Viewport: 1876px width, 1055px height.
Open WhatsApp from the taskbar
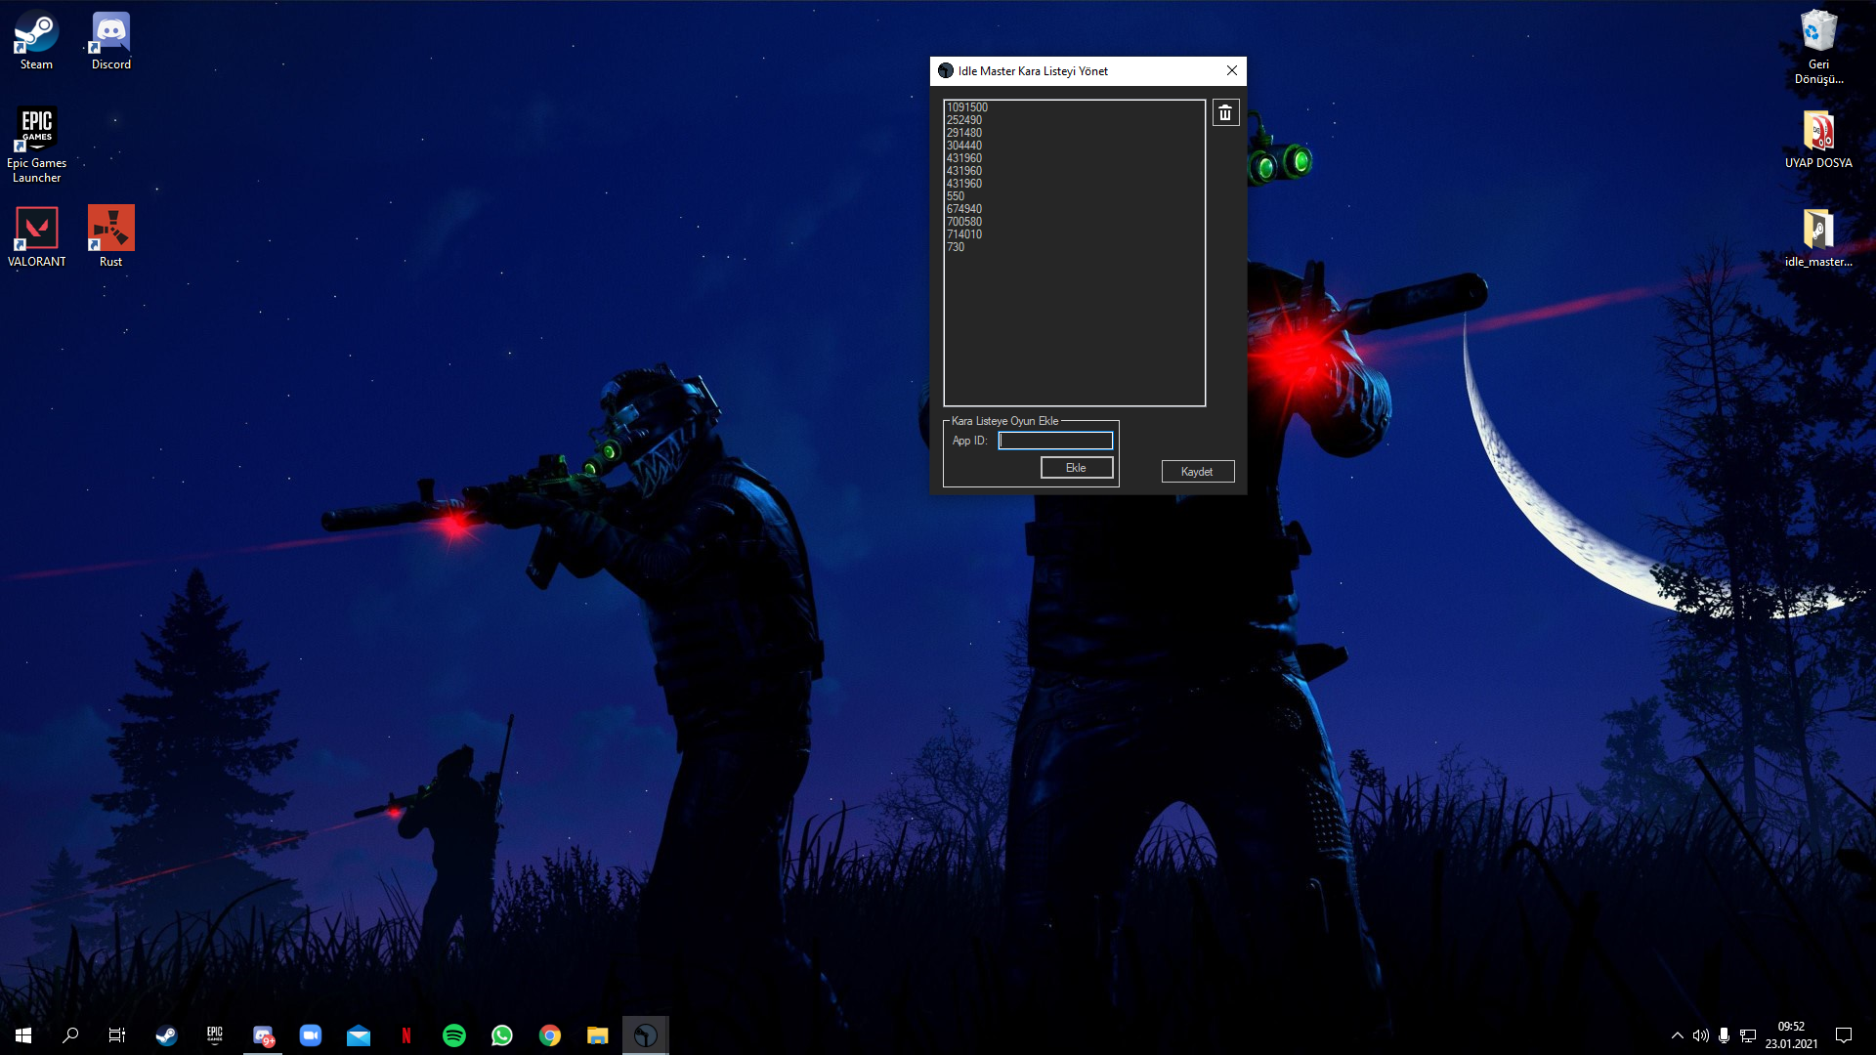pos(502,1035)
